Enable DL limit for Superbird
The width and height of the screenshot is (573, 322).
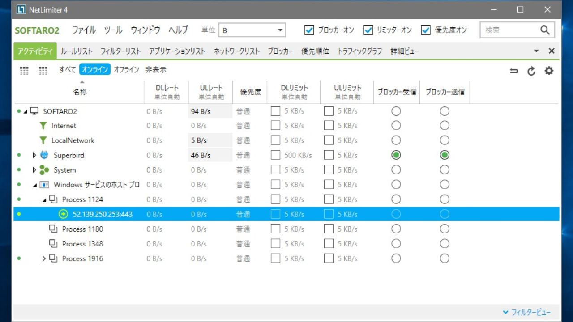click(275, 155)
